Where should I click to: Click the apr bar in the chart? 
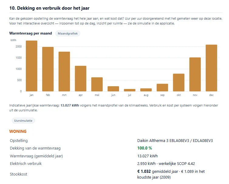pos(80,79)
